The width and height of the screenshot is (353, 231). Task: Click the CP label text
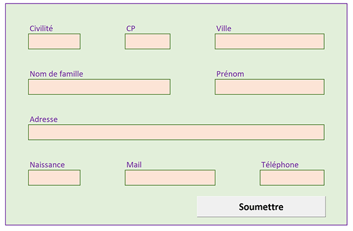pos(131,29)
